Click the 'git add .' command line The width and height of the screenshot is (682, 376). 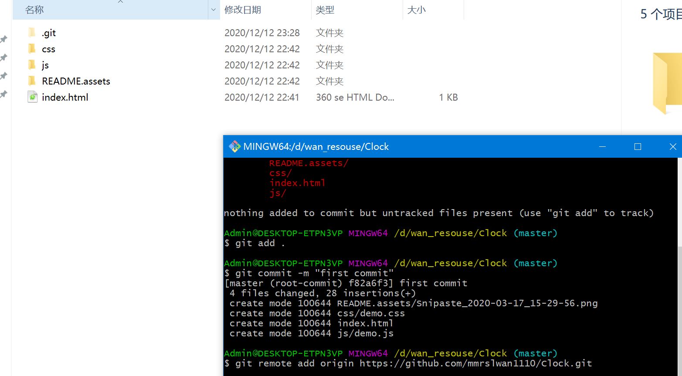[254, 243]
